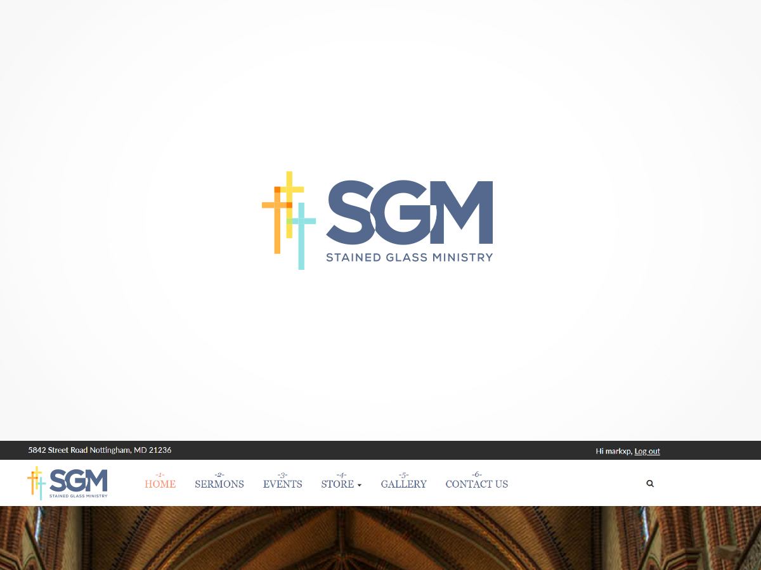Go to the Home menu item
Image resolution: width=761 pixels, height=570 pixels.
click(x=160, y=484)
